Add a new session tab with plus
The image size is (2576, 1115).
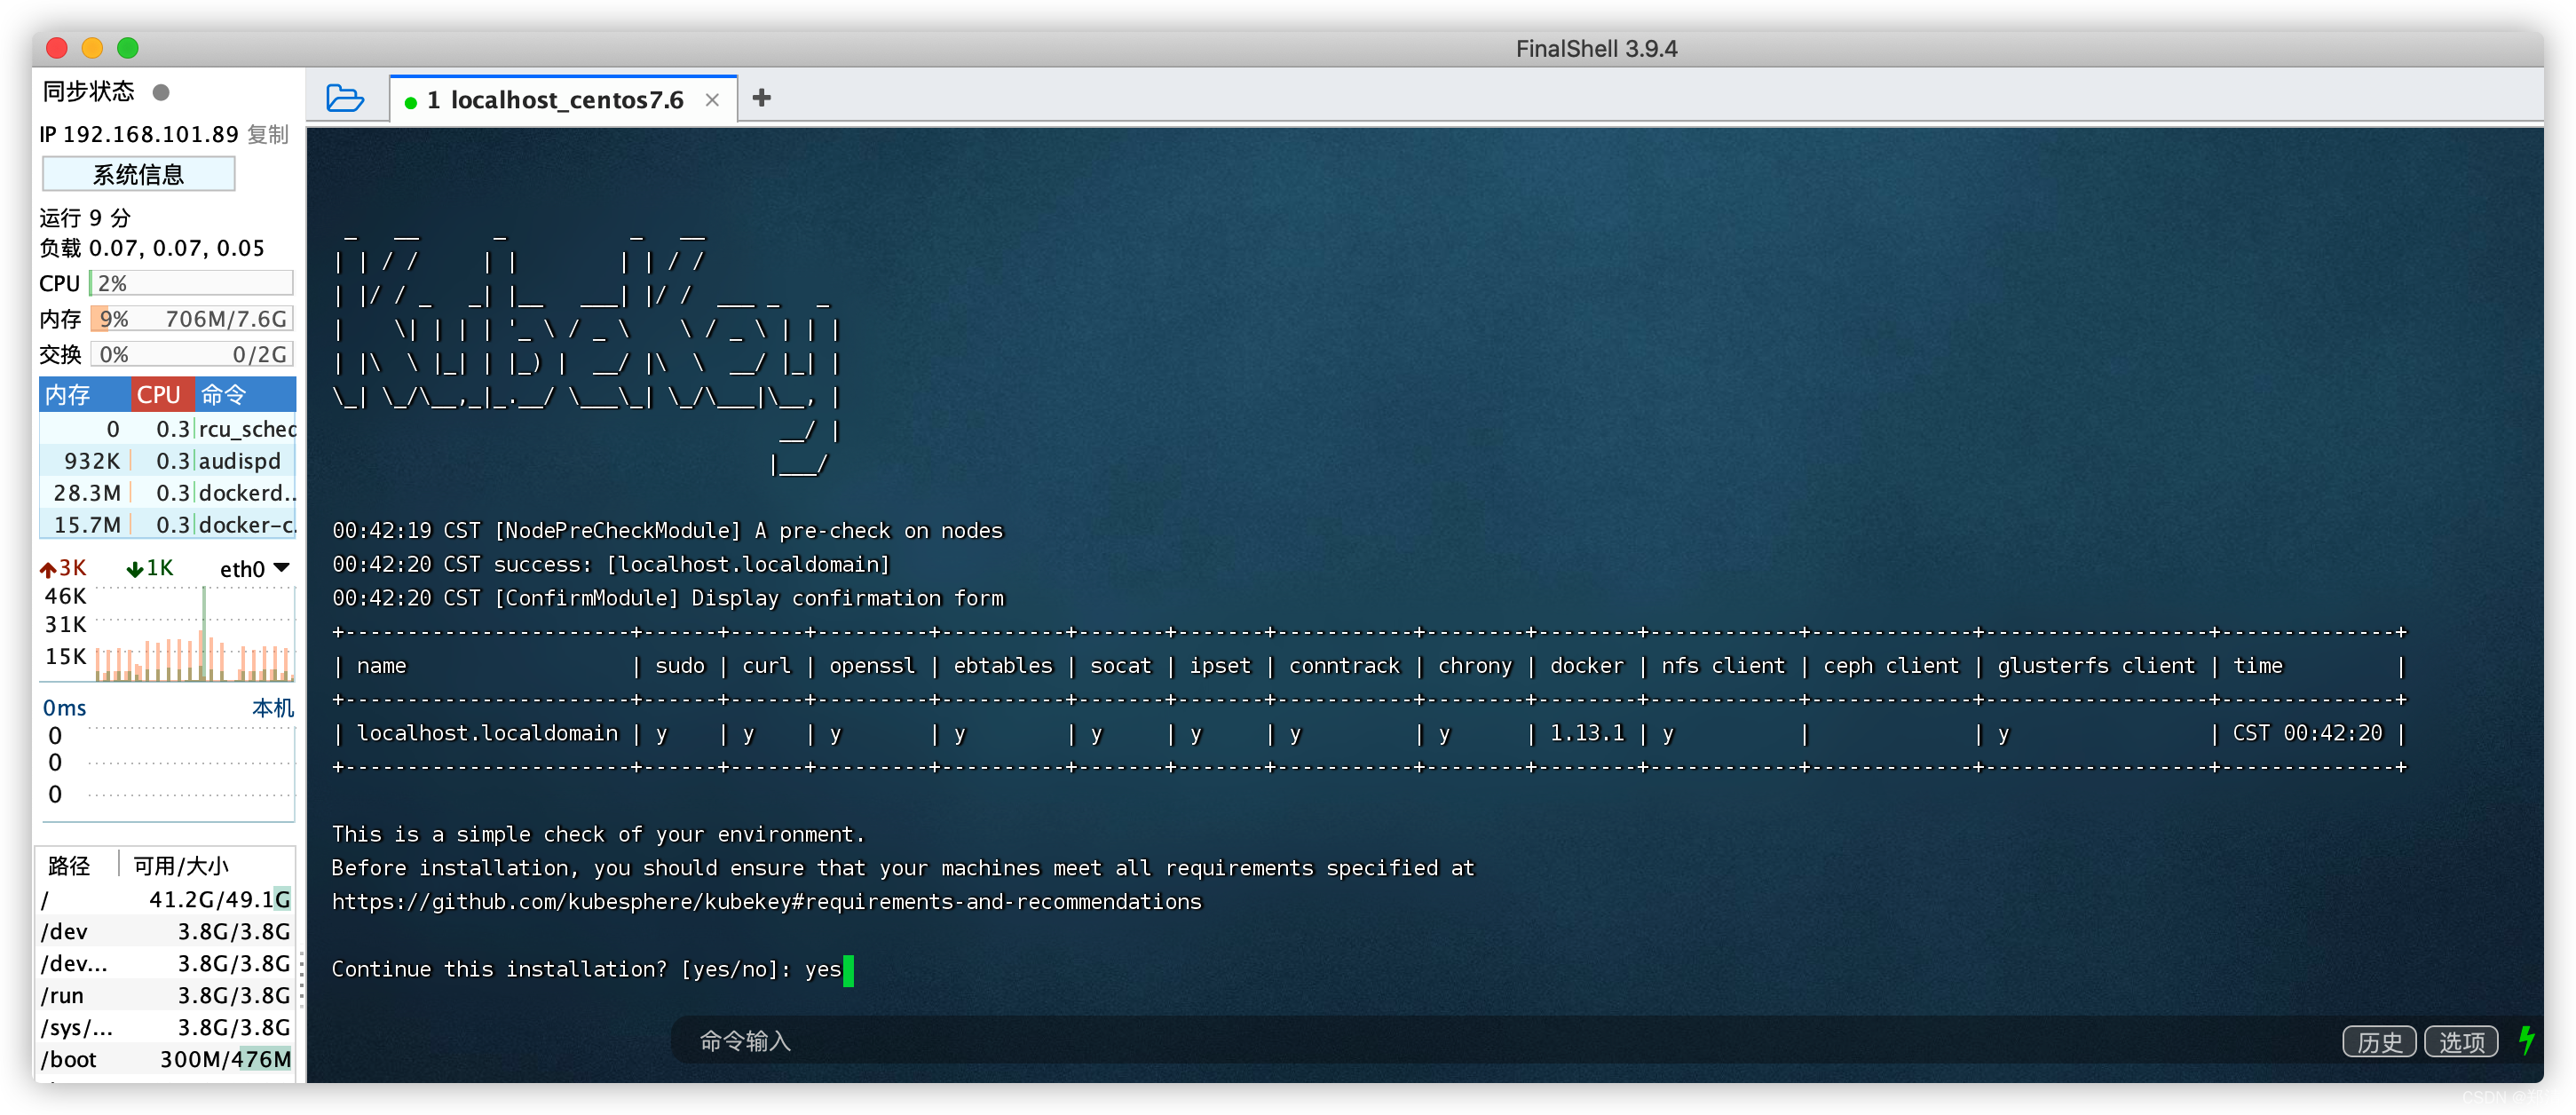click(x=761, y=98)
